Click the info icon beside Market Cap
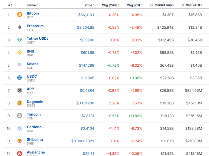Viewport: 209px width, 156px height. pyautogui.click(x=151, y=5)
